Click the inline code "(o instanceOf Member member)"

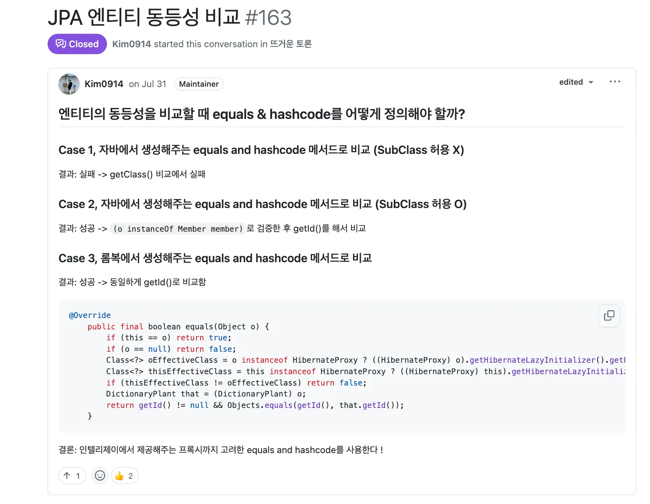177,229
